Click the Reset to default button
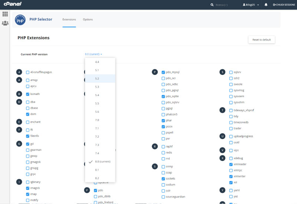 pos(261,40)
